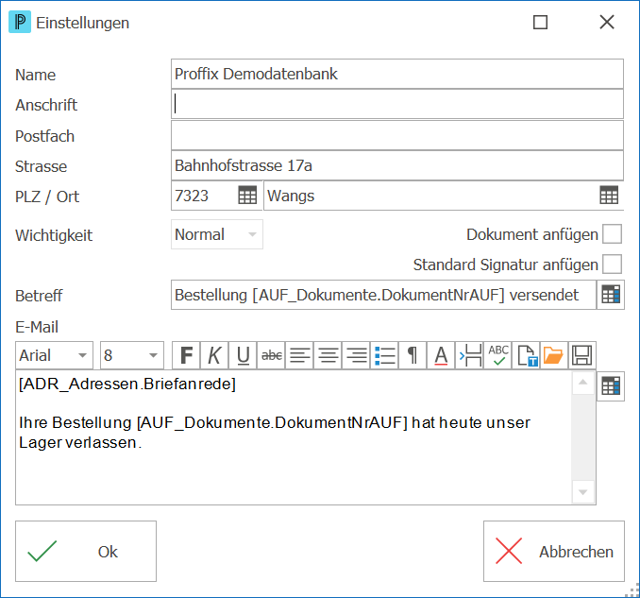Close the Einstellungen dialog
Screen dimensions: 640x598
(607, 22)
